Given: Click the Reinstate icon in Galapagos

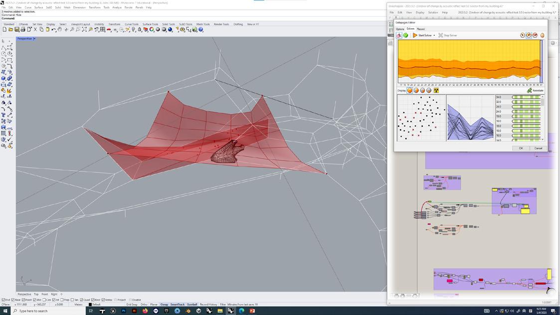Looking at the screenshot, I should 530,91.
